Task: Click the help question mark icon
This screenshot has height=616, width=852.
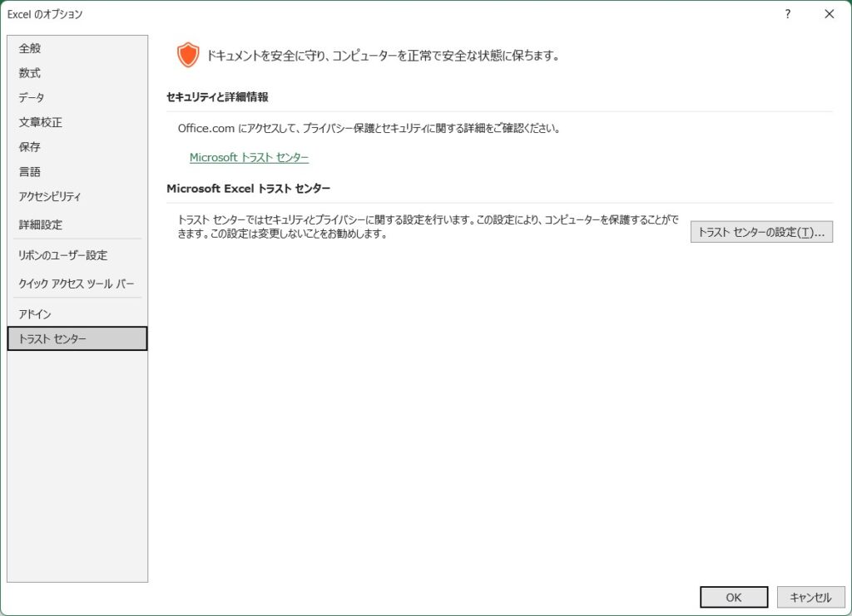Action: click(x=787, y=14)
